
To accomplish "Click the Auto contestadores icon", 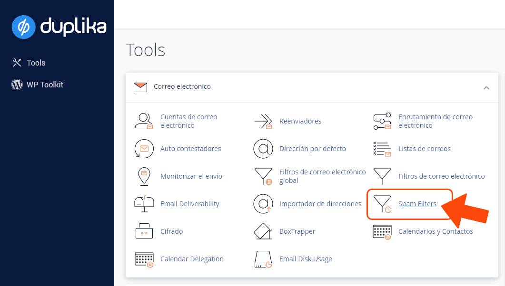I will [144, 149].
